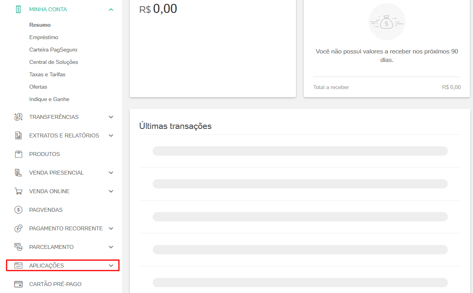Click the Venda Presencial card machine icon
The width and height of the screenshot is (473, 293).
(x=18, y=173)
